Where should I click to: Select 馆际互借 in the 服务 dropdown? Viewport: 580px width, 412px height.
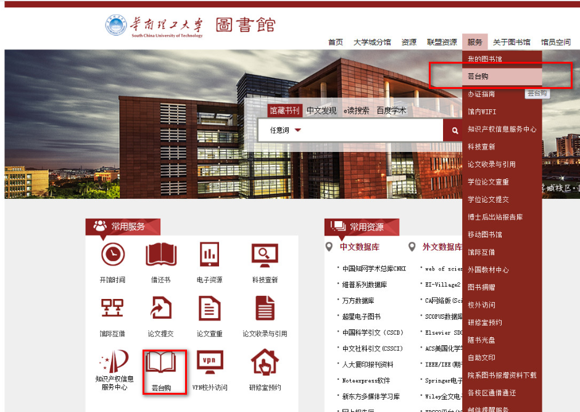click(502, 252)
